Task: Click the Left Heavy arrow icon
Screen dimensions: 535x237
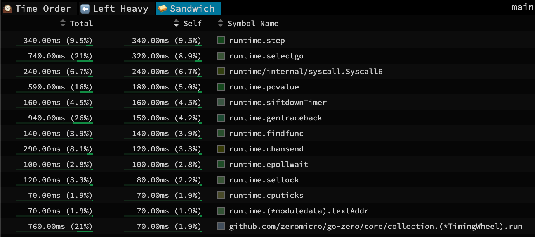Action: pyautogui.click(x=85, y=9)
